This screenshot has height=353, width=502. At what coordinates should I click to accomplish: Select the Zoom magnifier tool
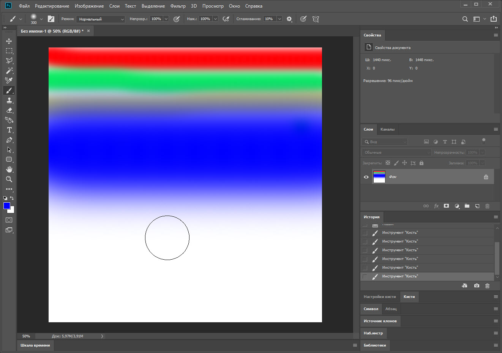pos(9,179)
